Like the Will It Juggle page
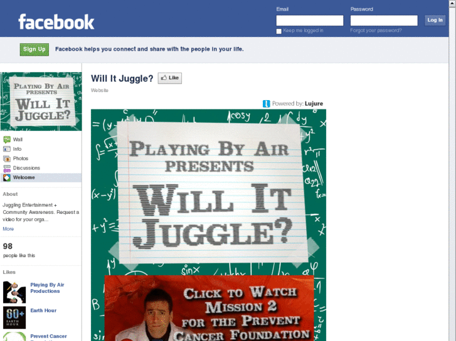The height and width of the screenshot is (341, 456). [170, 78]
